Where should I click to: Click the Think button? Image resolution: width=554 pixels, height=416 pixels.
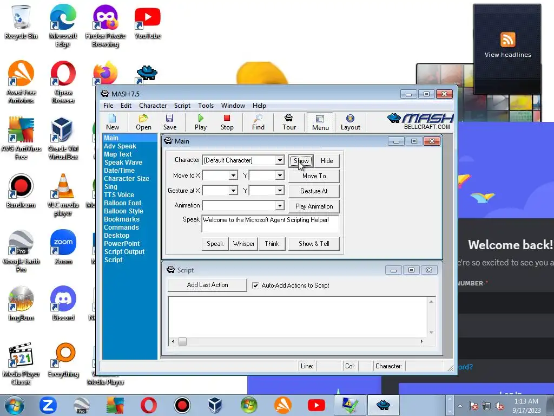point(272,244)
